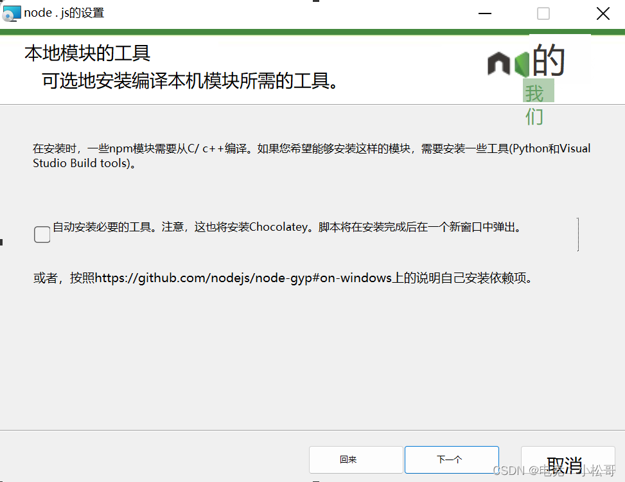This screenshot has height=482, width=625.
Task: Click the subtitle 可选地安装编译本机模块所需的工具
Action: pos(189,81)
